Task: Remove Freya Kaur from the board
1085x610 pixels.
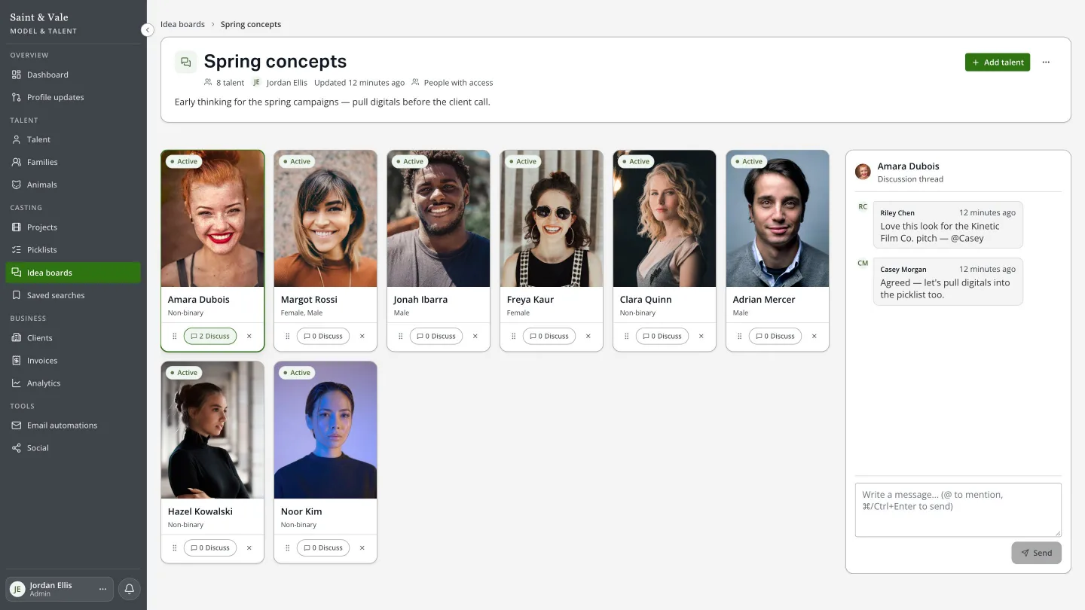Action: pos(588,337)
